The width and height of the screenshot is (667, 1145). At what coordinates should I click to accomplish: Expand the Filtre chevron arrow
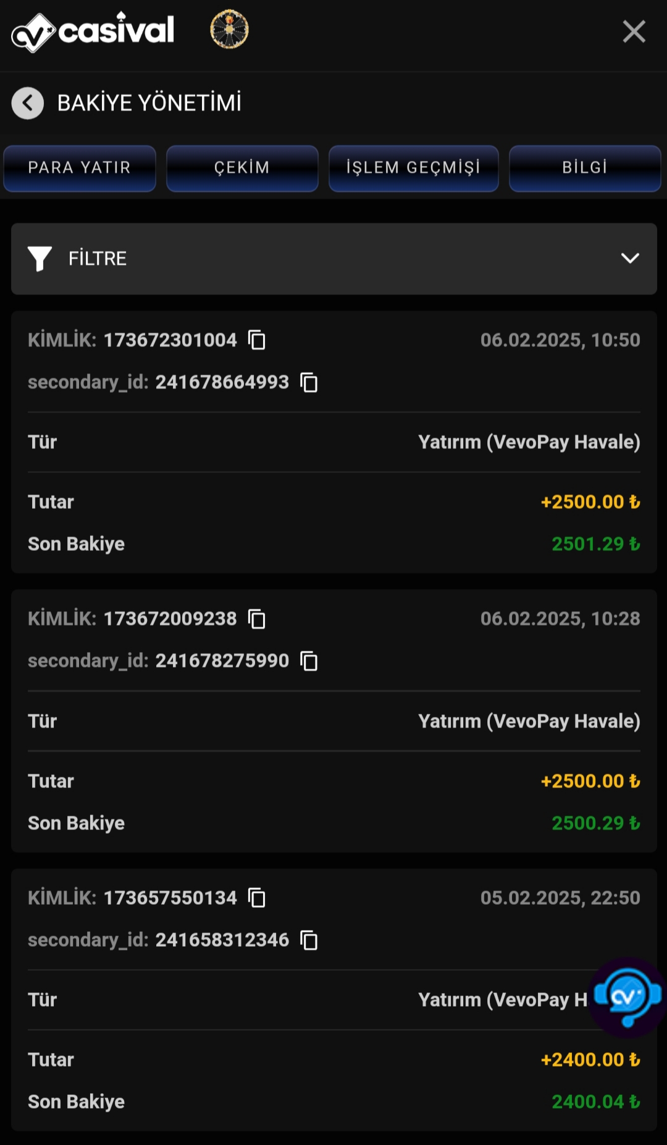click(630, 258)
